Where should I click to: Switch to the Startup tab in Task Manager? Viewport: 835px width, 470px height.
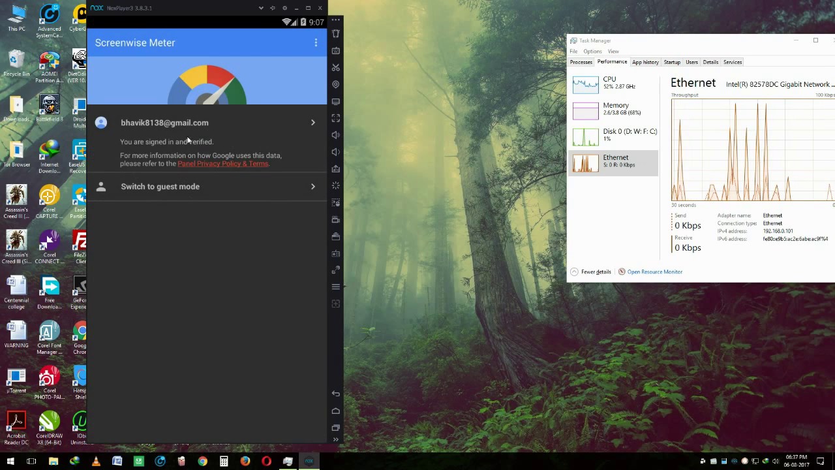point(672,62)
